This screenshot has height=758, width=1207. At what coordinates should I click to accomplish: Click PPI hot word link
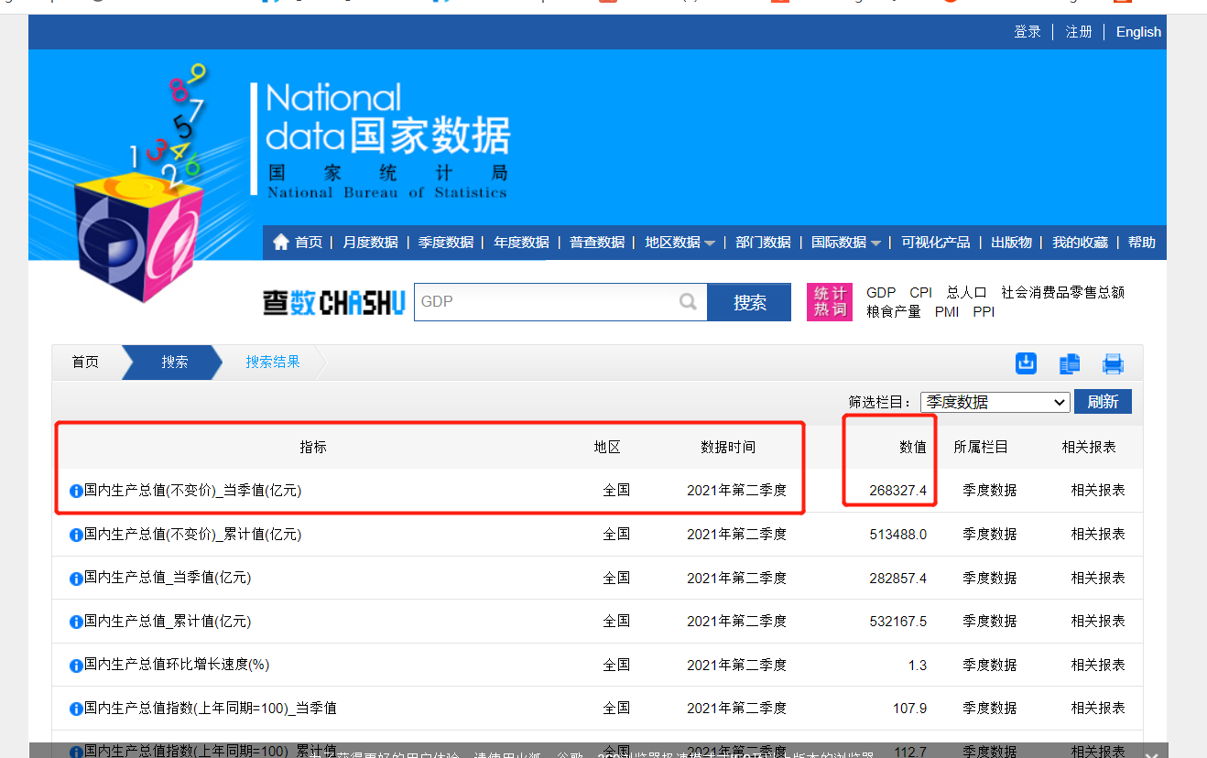click(984, 312)
